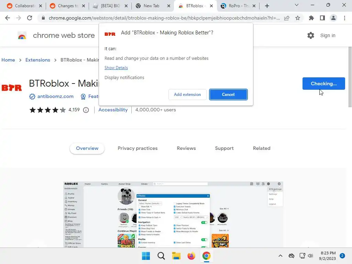Go to Extensions breadcrumb link

coord(38,60)
